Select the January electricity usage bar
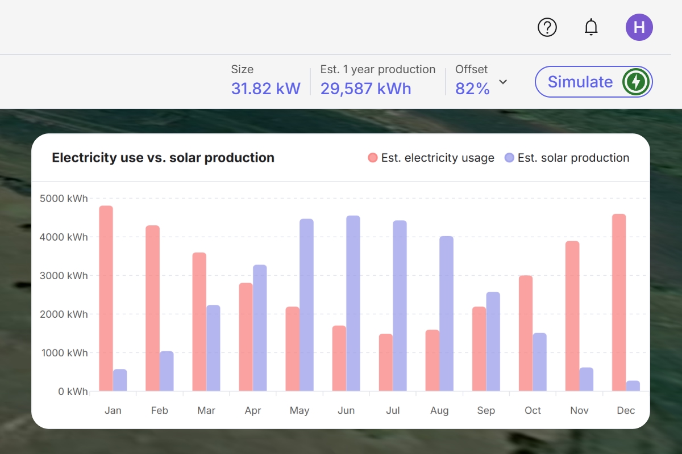 point(106,299)
